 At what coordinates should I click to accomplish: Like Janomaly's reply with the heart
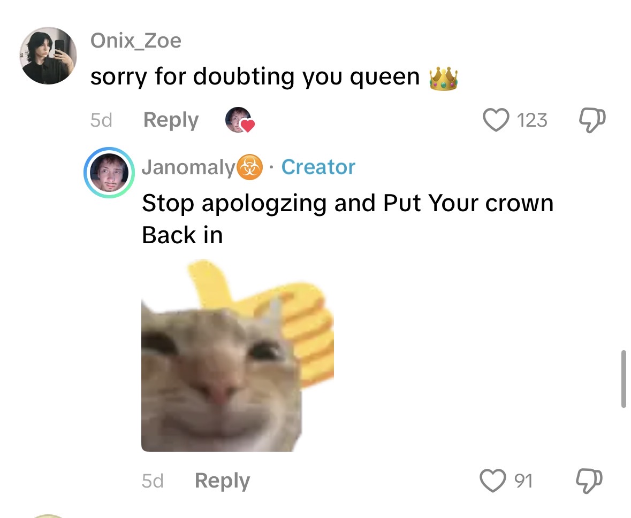(x=492, y=480)
